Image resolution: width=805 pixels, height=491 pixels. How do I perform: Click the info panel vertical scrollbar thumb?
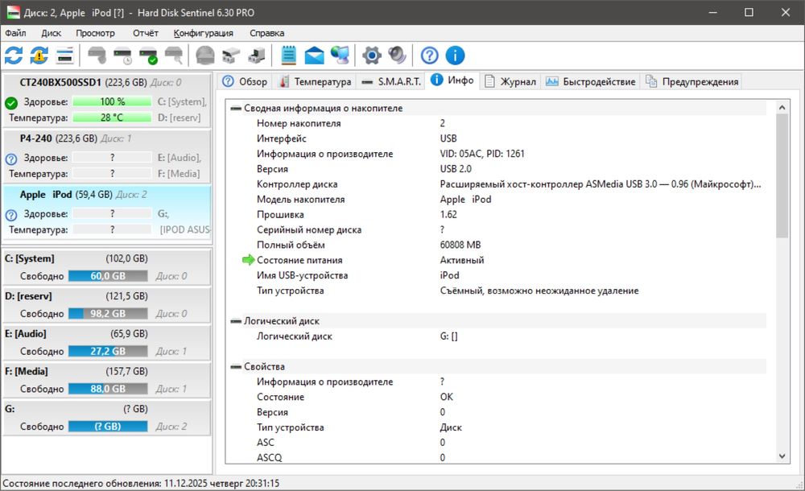(x=782, y=176)
